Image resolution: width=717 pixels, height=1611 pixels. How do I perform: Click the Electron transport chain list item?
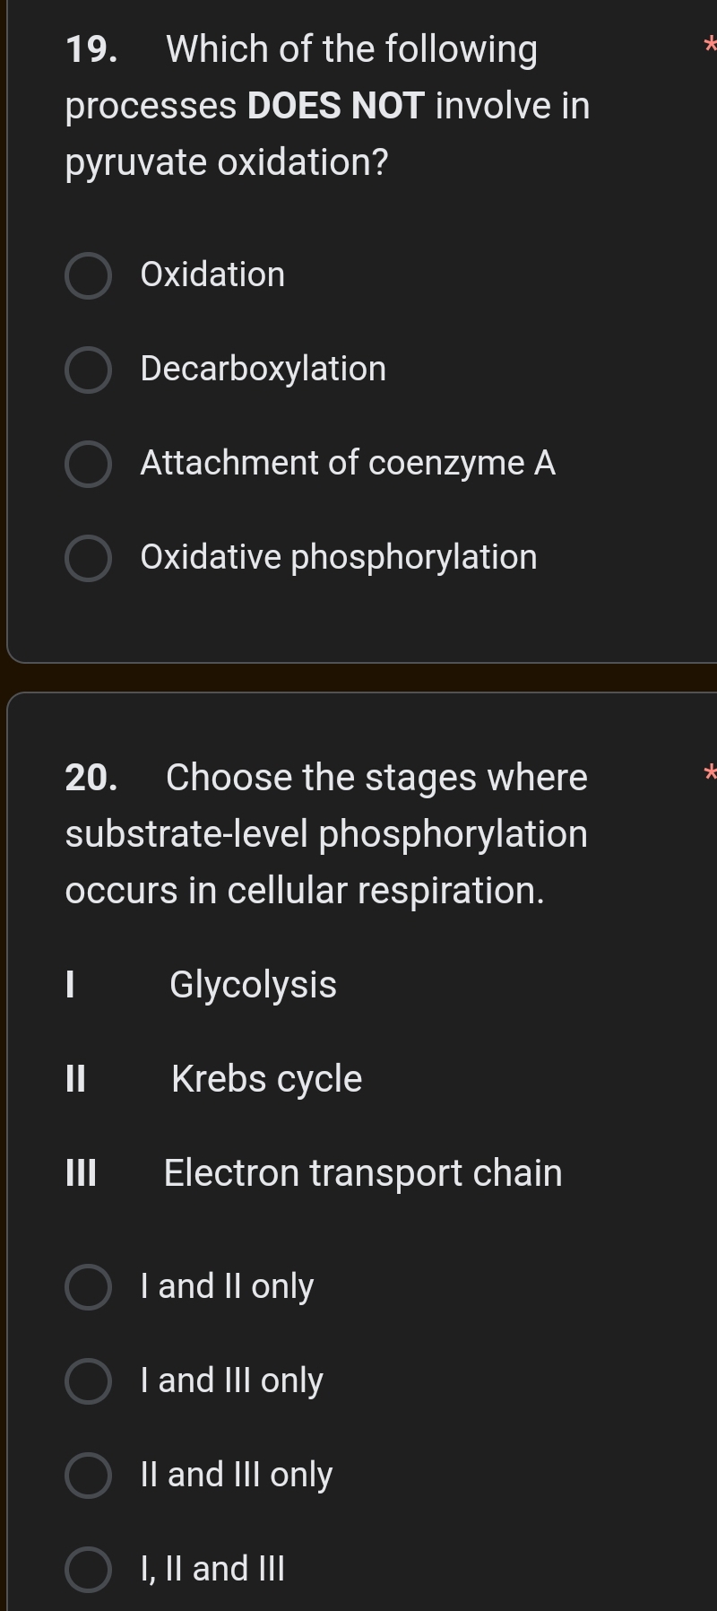pyautogui.click(x=362, y=1171)
